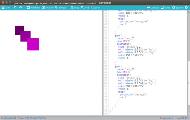Viewport: 190px width, 120px height.
Task: Toggle line numbers with Lines button
Action: (75, 7)
